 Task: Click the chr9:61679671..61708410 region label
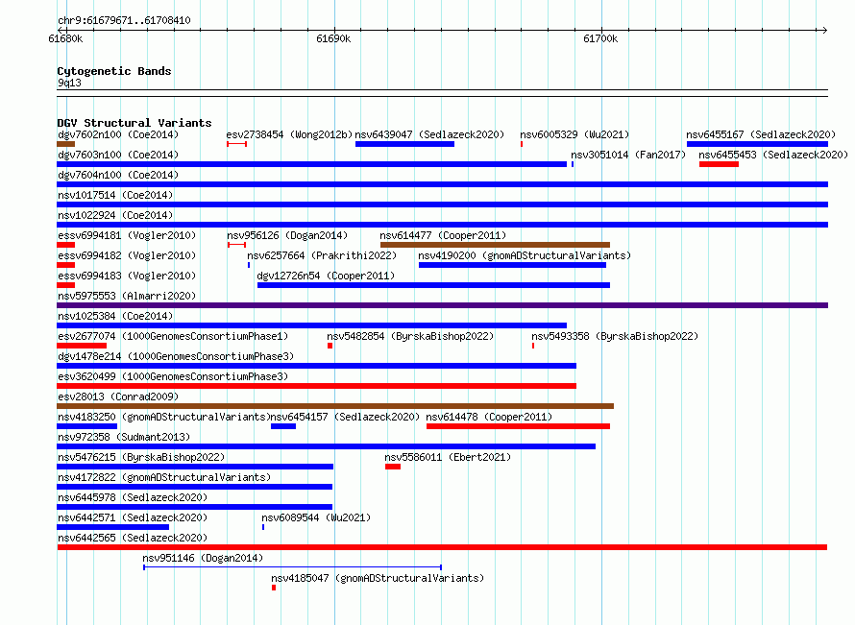tap(124, 21)
